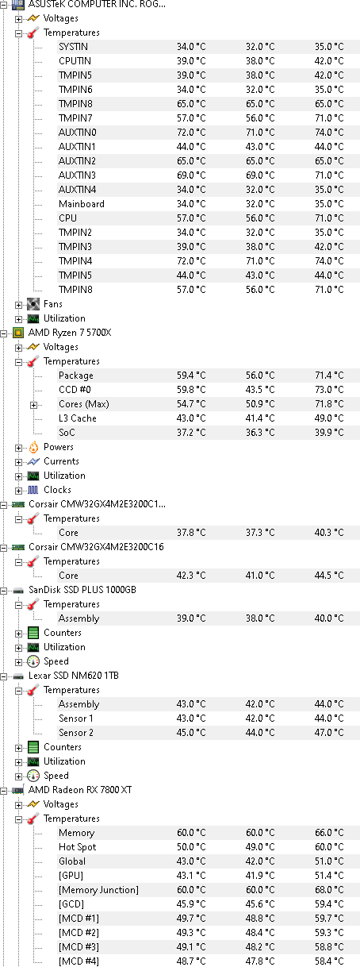
Task: Click the SanDisk SSD PLUS drive icon
Action: (18, 590)
